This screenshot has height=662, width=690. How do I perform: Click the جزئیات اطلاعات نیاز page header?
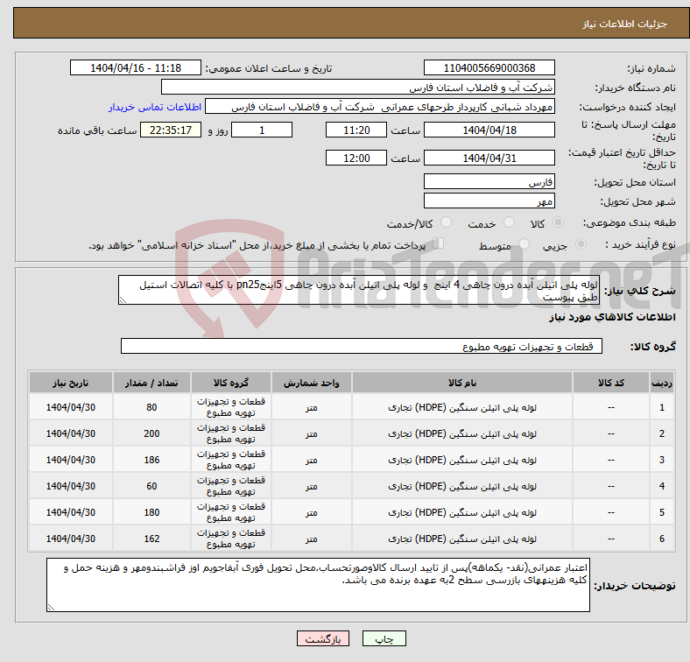tap(625, 24)
